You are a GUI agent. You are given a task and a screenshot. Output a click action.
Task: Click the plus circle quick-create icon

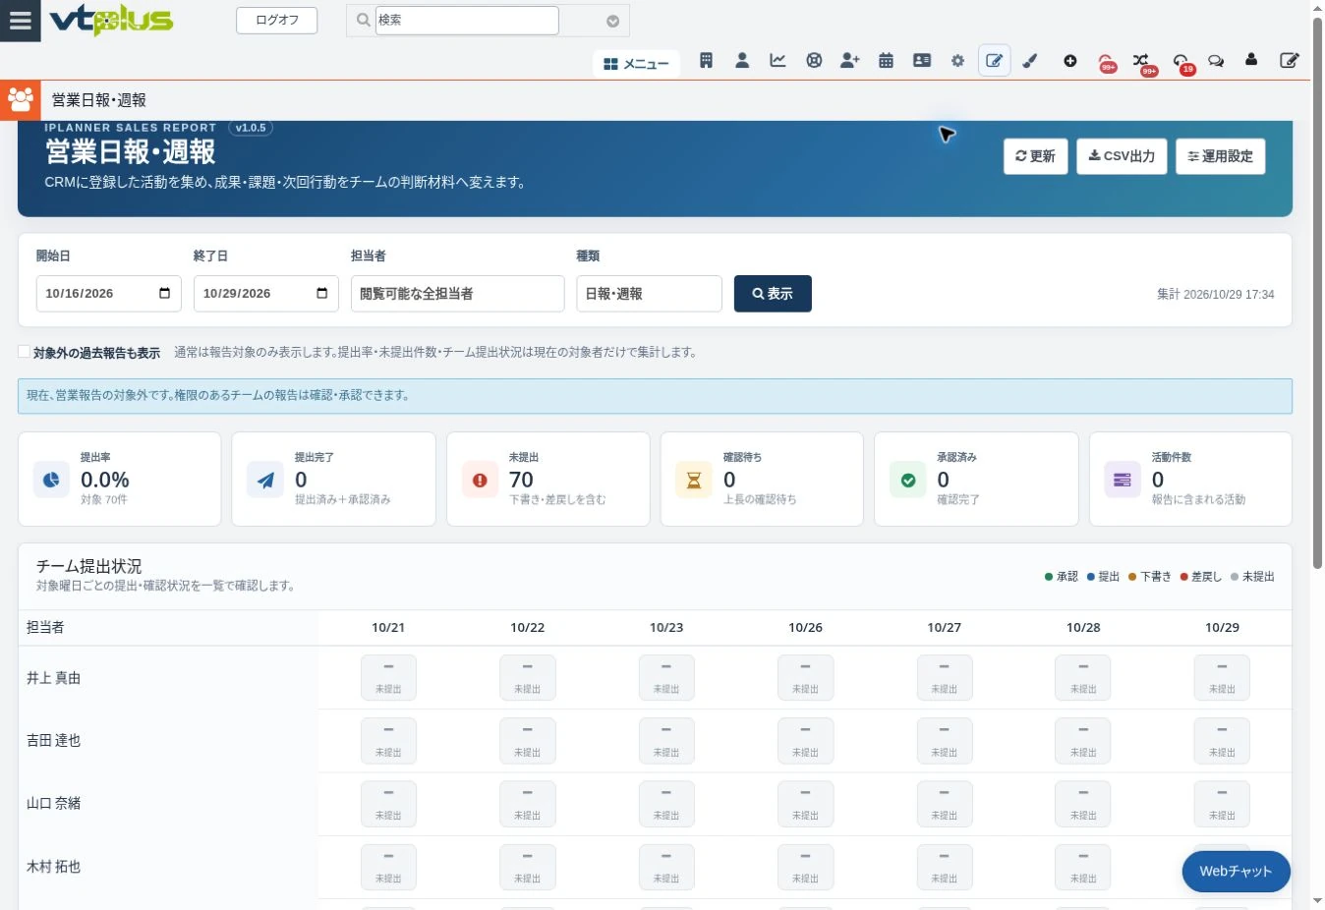1070,61
